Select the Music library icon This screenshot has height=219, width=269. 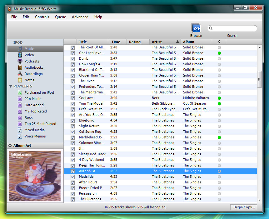click(20, 49)
